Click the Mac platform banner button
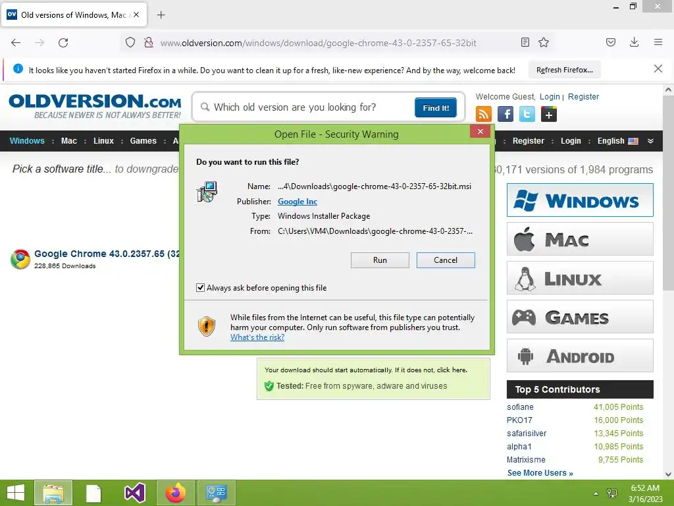Image resolution: width=674 pixels, height=506 pixels. [x=580, y=239]
